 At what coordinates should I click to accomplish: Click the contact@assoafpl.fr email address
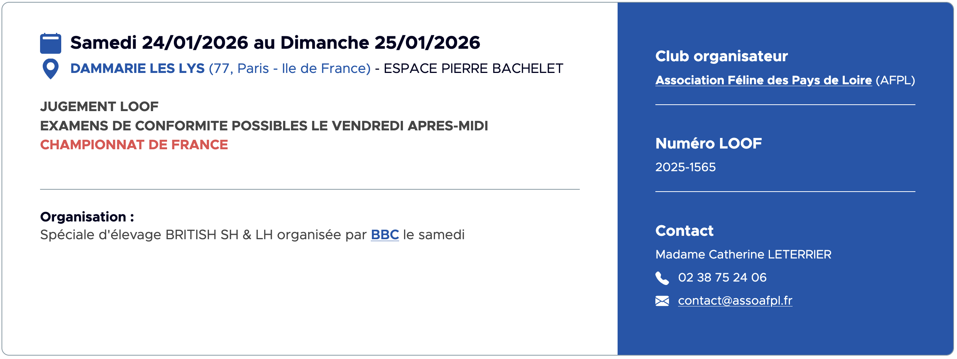click(x=735, y=300)
